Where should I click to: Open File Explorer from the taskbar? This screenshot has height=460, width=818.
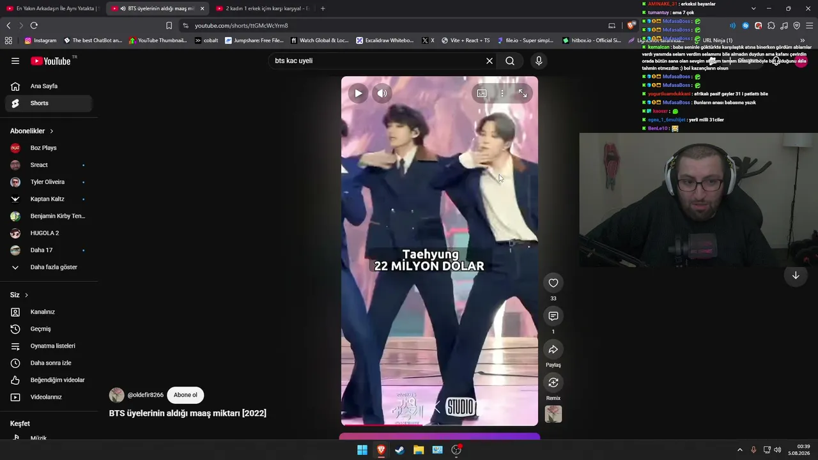pos(419,450)
